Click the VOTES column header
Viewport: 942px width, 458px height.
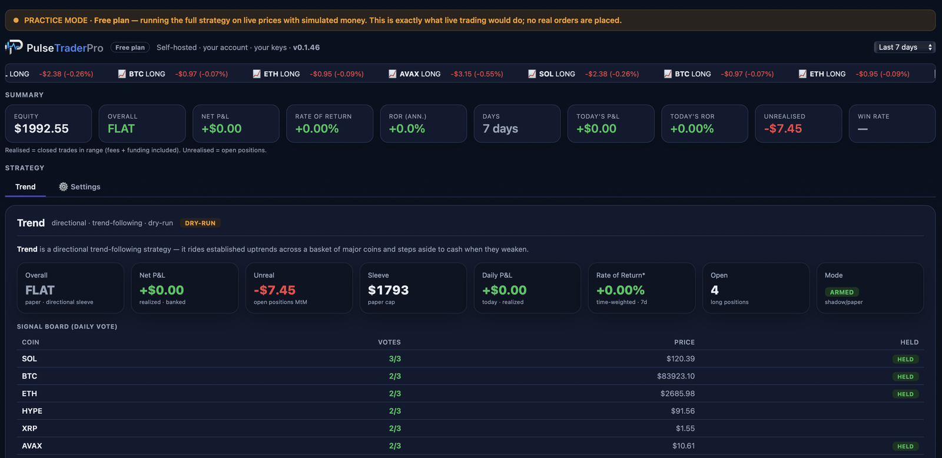pos(389,342)
